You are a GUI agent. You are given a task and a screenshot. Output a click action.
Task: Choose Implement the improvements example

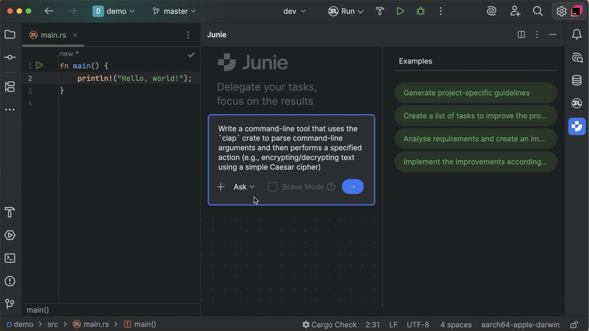[x=476, y=162]
